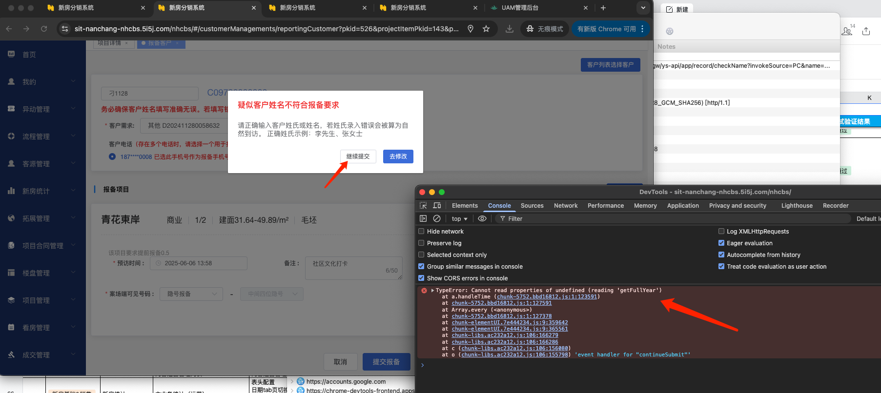Click Chrome's back navigation arrow
The width and height of the screenshot is (881, 393).
point(9,29)
